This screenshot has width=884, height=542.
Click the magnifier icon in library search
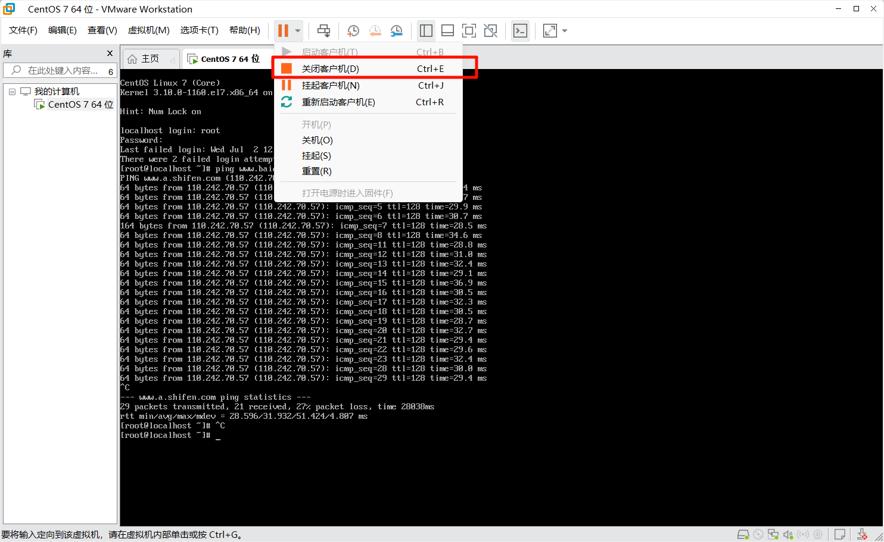16,70
